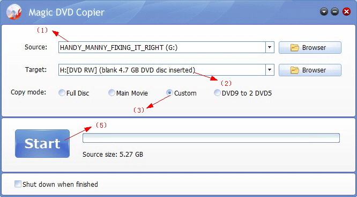Start the DVD copy
Viewport: 357px width, 197px height.
[42, 144]
